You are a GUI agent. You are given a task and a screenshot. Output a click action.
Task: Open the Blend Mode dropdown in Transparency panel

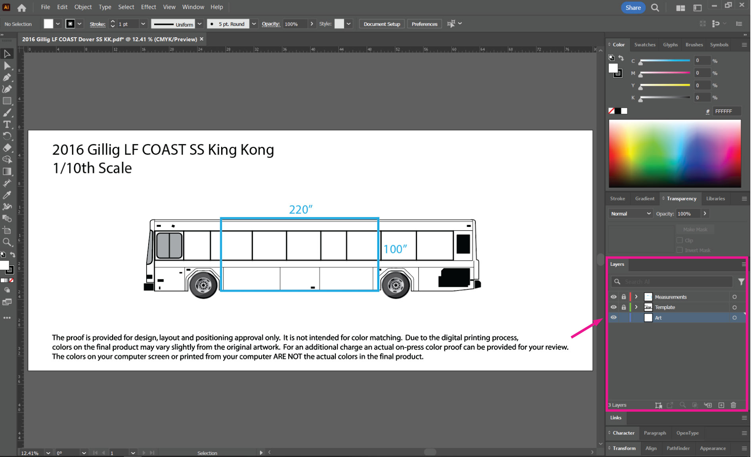630,213
